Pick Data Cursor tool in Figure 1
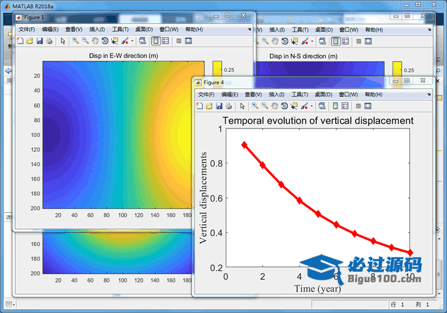The width and height of the screenshot is (447, 313). point(114,41)
